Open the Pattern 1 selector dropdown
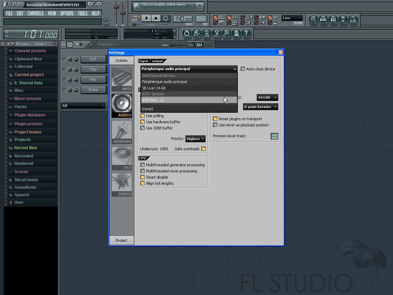 pos(109,44)
